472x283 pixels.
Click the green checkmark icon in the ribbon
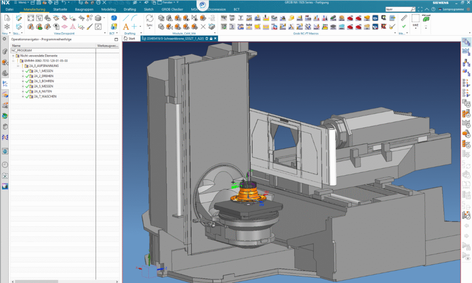[404, 27]
